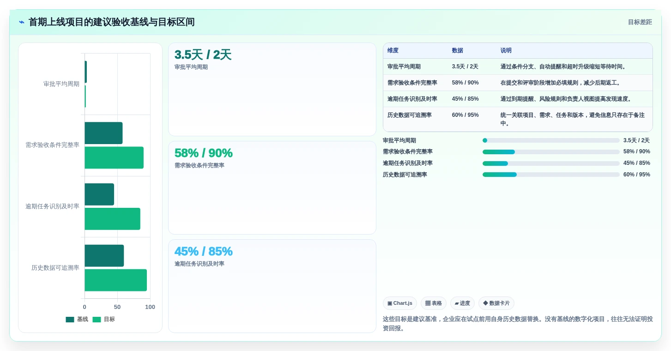Click the 60% / 95% progress value label
Image resolution: width=671 pixels, height=351 pixels.
tap(637, 175)
